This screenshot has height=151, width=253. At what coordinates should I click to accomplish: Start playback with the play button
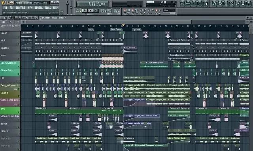85,11
